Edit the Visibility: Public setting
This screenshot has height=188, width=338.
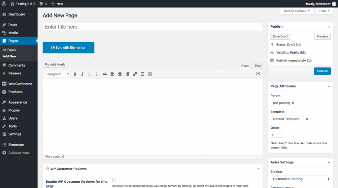pos(303,52)
